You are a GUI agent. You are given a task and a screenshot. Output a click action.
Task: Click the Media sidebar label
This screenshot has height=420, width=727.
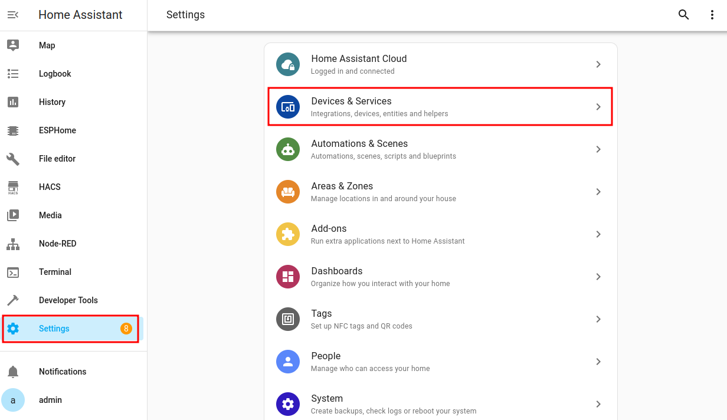(x=50, y=215)
